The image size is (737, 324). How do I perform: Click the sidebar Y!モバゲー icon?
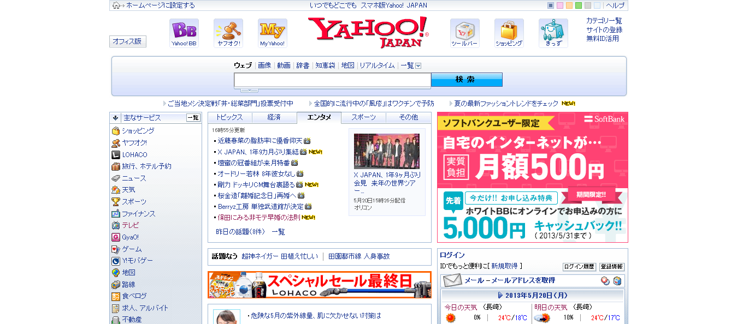click(116, 261)
